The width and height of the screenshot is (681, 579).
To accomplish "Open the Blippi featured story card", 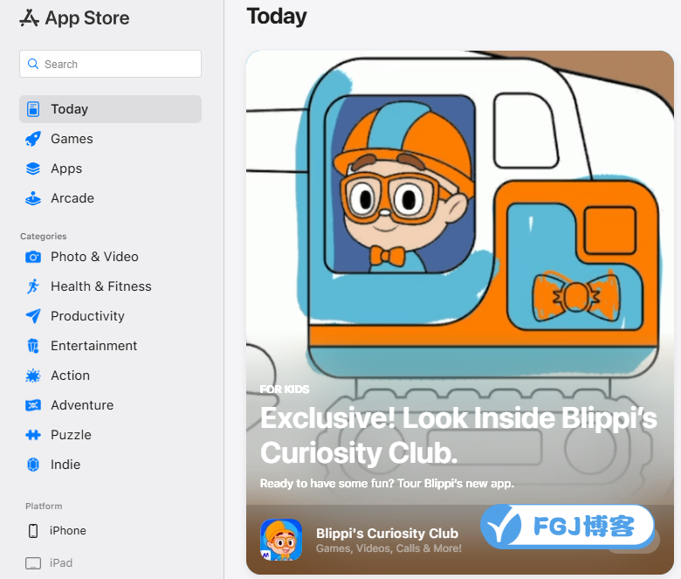I will 460,313.
